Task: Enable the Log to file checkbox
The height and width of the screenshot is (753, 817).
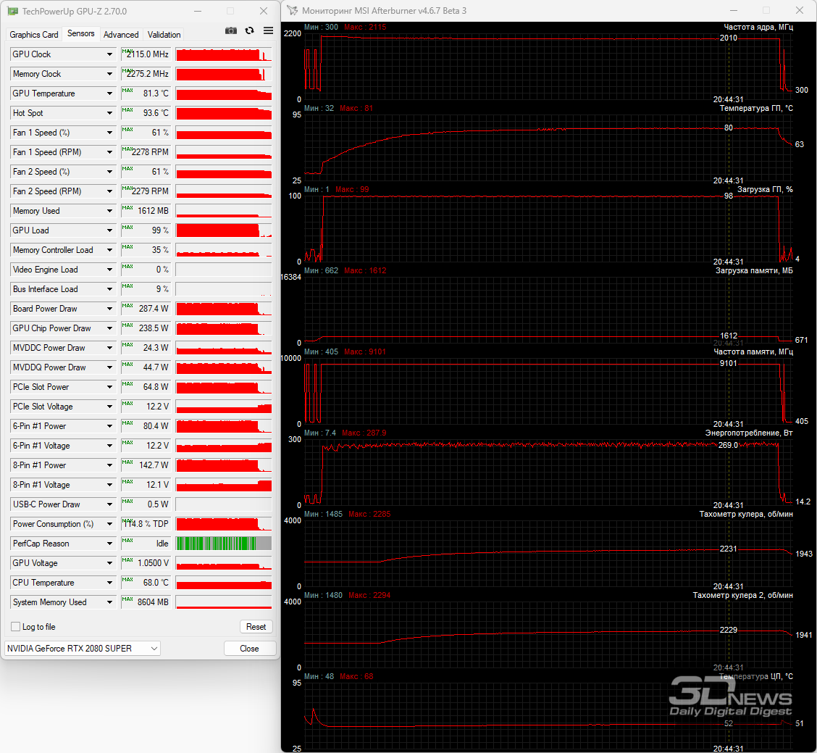Action: tap(16, 627)
